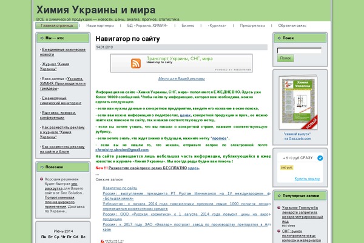Open Ежемесячный химический мониторинг link
Image resolution: width=364 pixels, height=243 pixels.
pos(60,100)
